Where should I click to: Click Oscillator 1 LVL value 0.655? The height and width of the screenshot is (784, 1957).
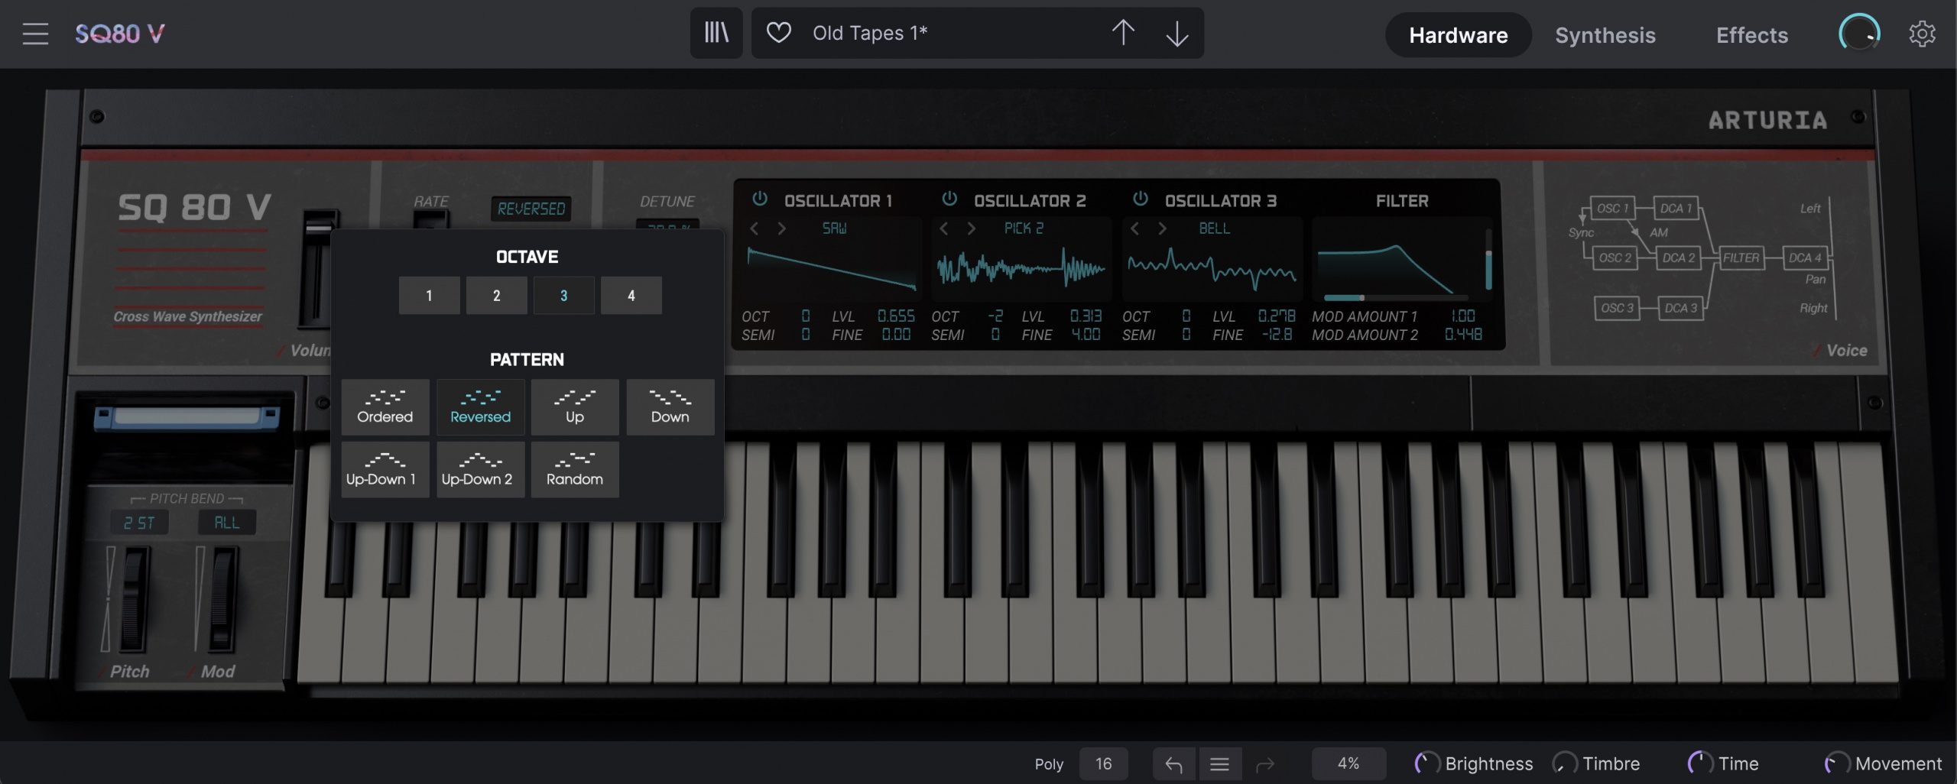tap(895, 316)
